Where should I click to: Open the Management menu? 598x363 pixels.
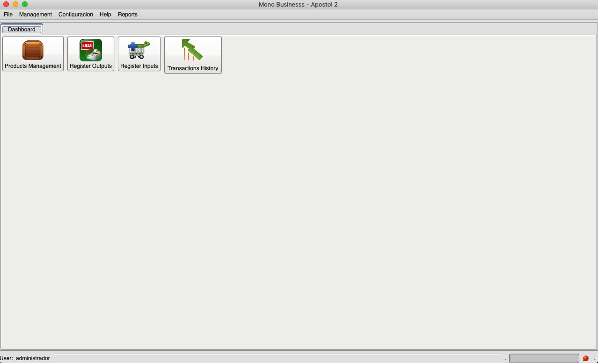pos(36,15)
